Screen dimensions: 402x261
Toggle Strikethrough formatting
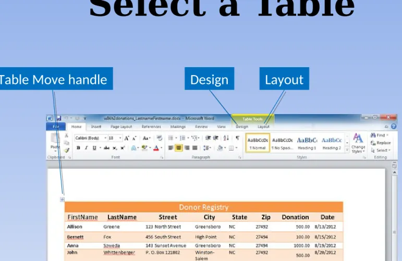tap(107, 148)
